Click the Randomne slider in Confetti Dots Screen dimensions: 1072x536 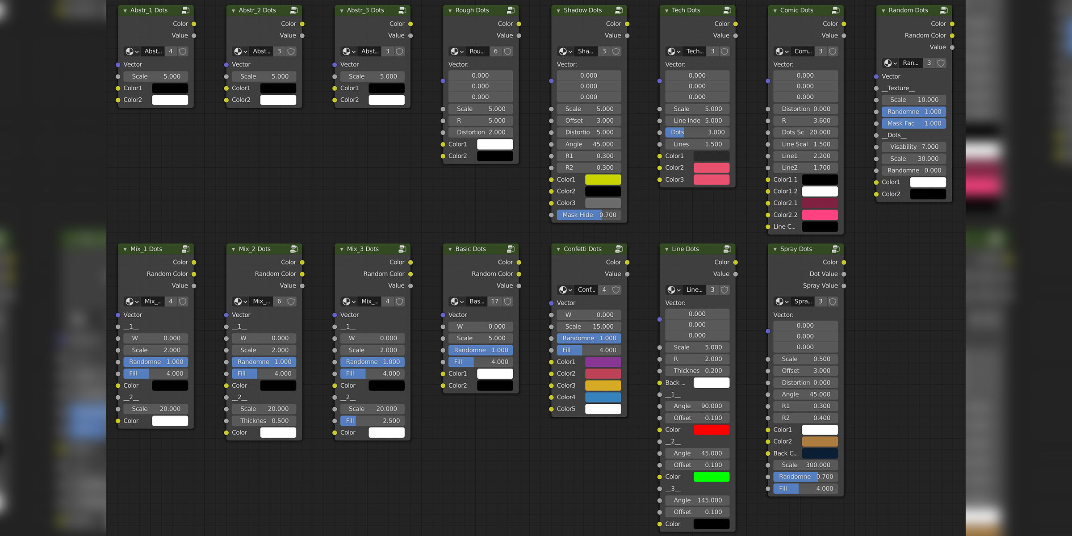[589, 338]
